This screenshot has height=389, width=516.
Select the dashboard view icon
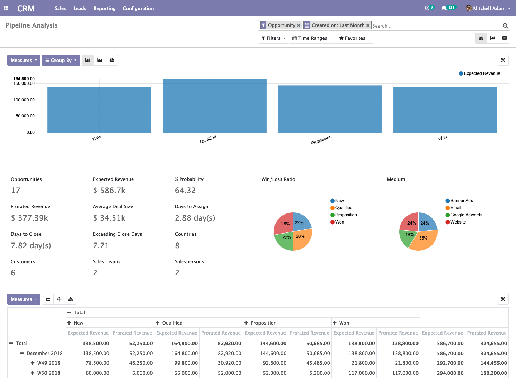481,38
